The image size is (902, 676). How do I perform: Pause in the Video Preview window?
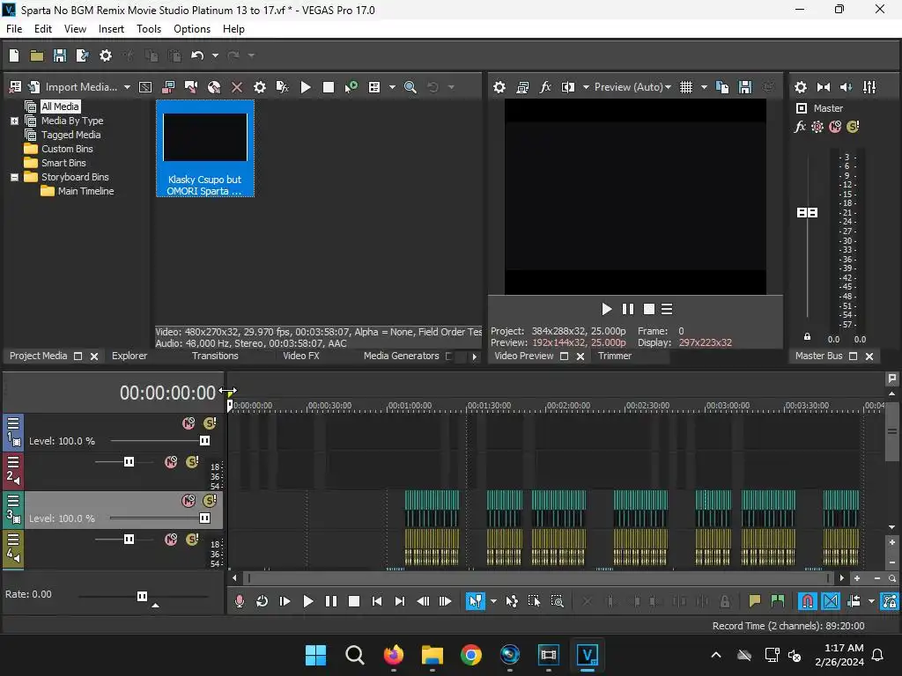click(x=627, y=309)
